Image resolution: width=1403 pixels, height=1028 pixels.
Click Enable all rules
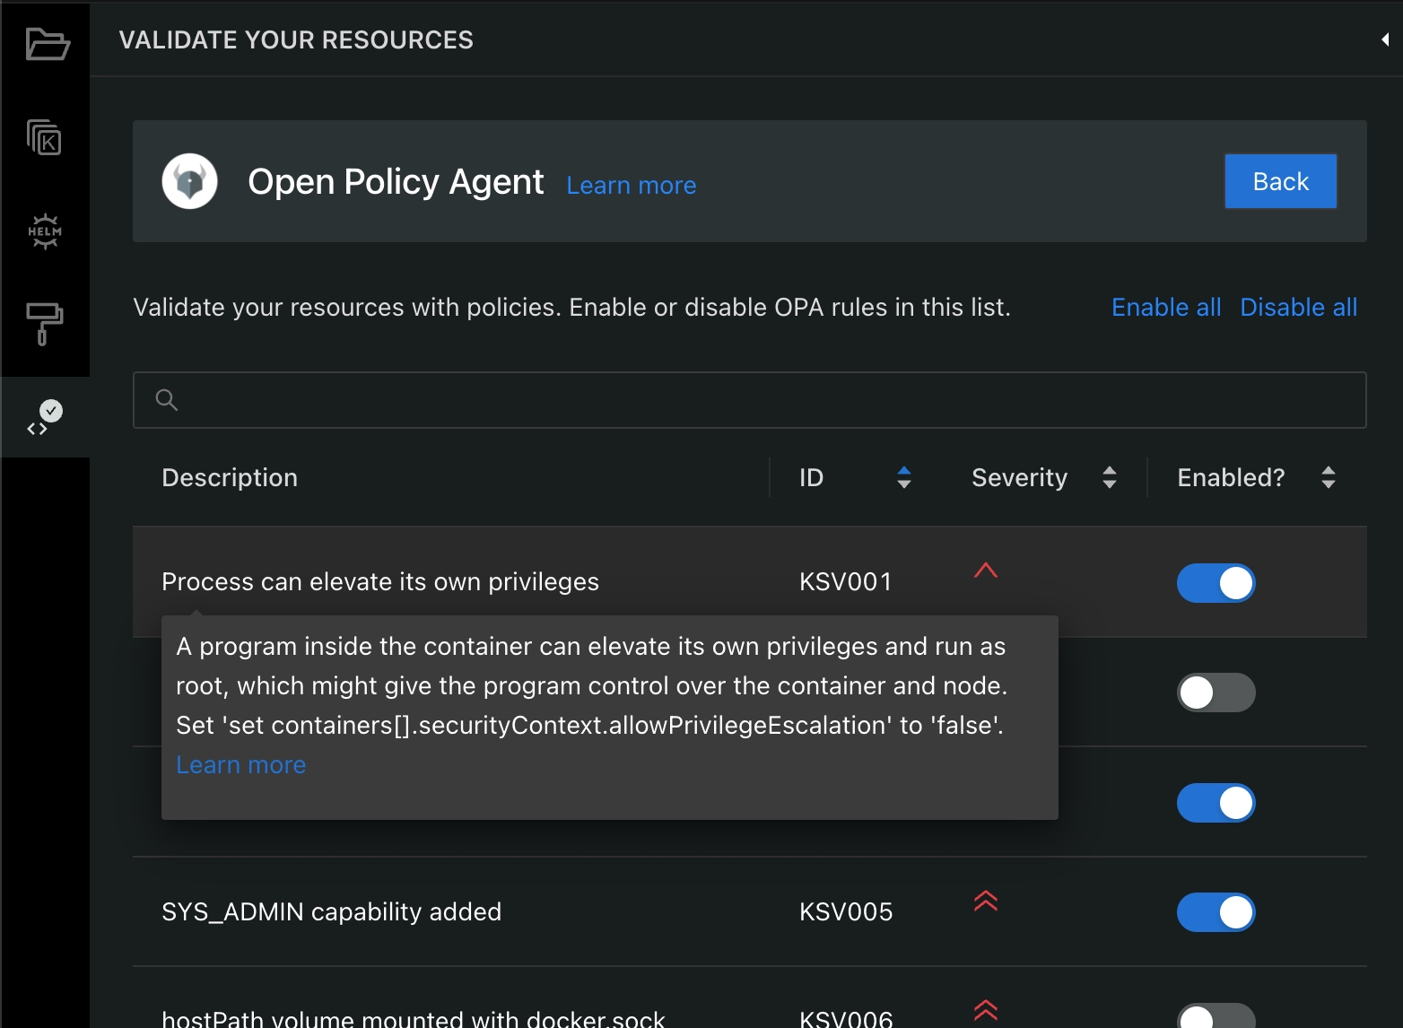pos(1166,307)
